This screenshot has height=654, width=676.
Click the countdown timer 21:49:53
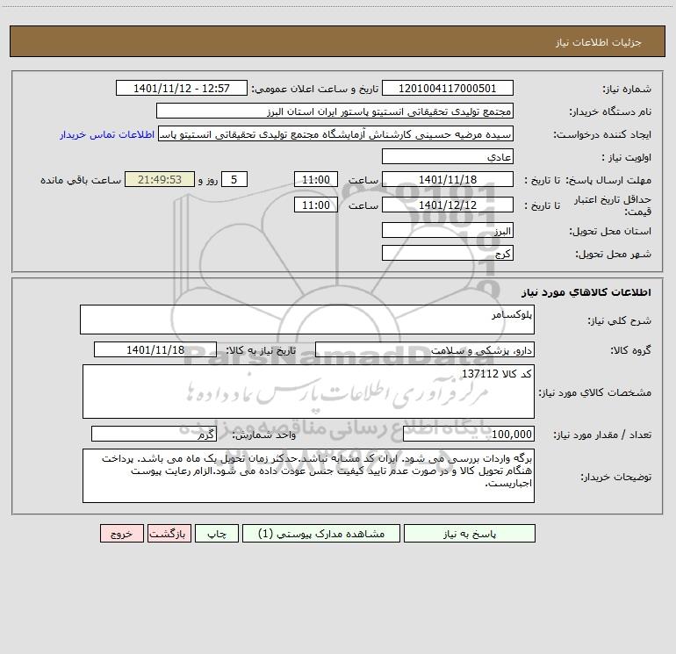click(160, 179)
